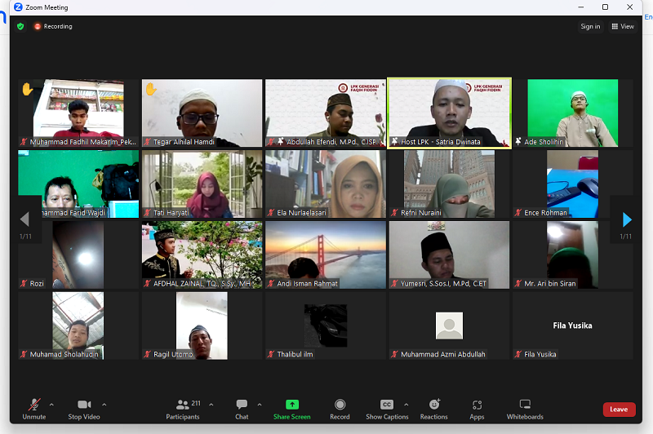
Task: Open the Apps icon
Action: (x=477, y=405)
